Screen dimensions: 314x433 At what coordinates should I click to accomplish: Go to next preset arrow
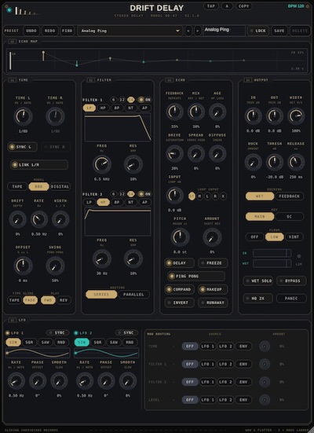(x=197, y=31)
